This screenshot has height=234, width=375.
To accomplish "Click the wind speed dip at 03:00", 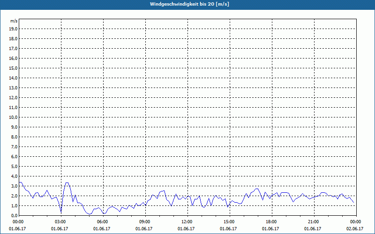I will coord(61,212).
